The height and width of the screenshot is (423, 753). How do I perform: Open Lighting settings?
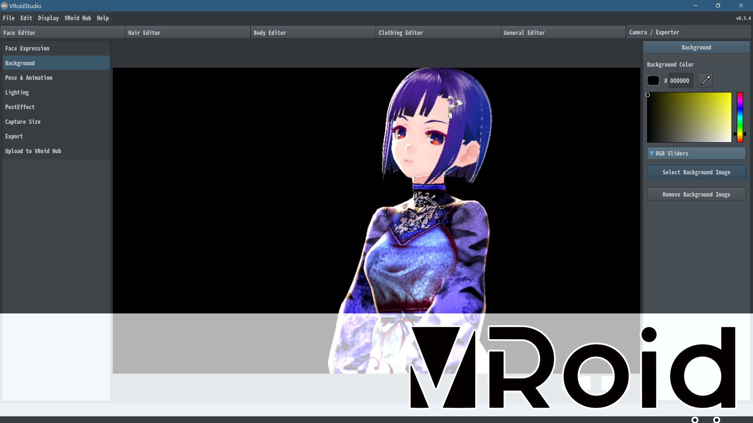pos(17,92)
